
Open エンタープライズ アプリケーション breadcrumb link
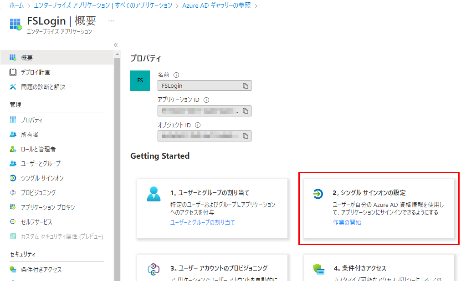click(x=103, y=5)
